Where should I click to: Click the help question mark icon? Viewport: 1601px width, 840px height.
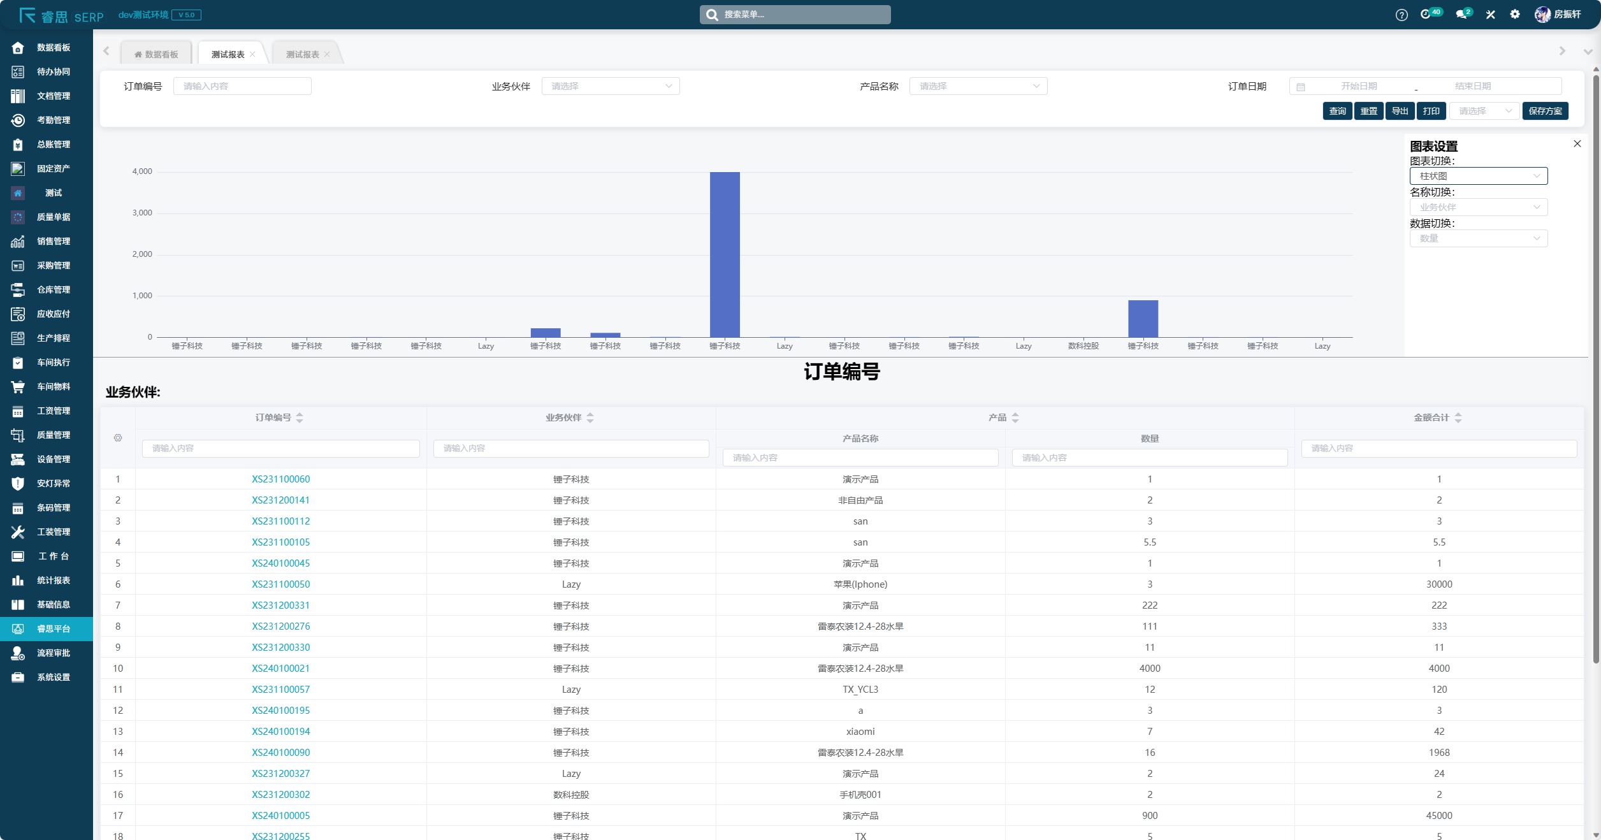point(1401,15)
